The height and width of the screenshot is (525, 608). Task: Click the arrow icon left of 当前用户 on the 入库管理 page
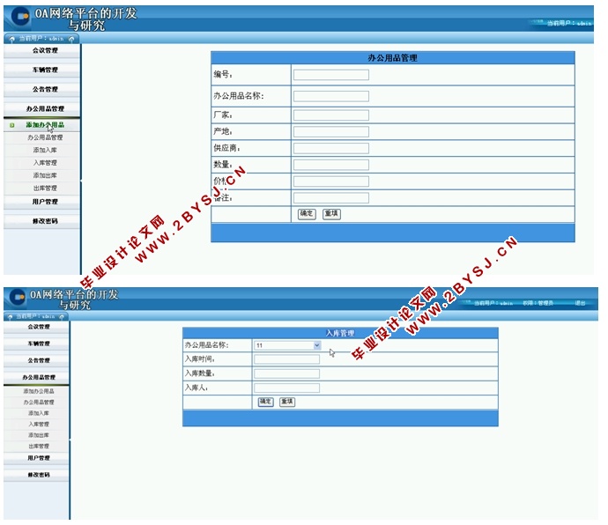pyautogui.click(x=10, y=317)
